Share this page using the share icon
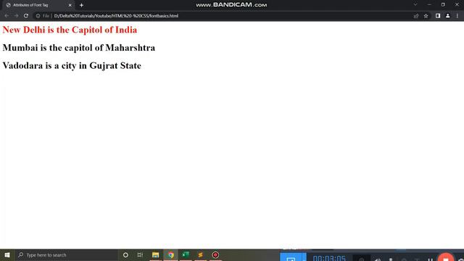 (x=416, y=16)
